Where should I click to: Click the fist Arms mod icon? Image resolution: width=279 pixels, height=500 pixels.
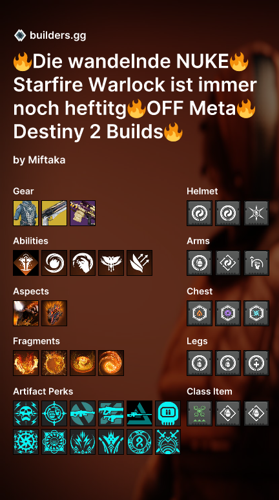[x=256, y=263]
